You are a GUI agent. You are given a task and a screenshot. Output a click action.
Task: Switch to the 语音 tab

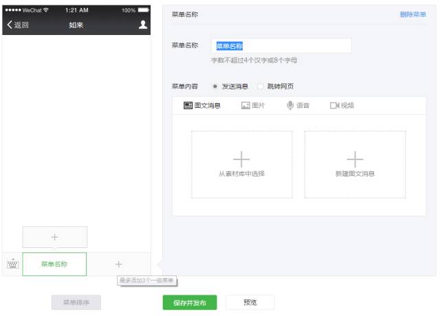[x=298, y=105]
